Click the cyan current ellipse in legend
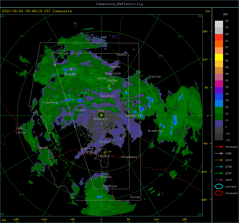Viewport: 239px width, 223px height. 219,186
